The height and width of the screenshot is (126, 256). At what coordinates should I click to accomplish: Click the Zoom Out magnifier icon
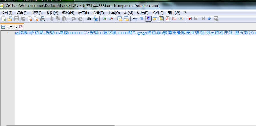point(111,19)
